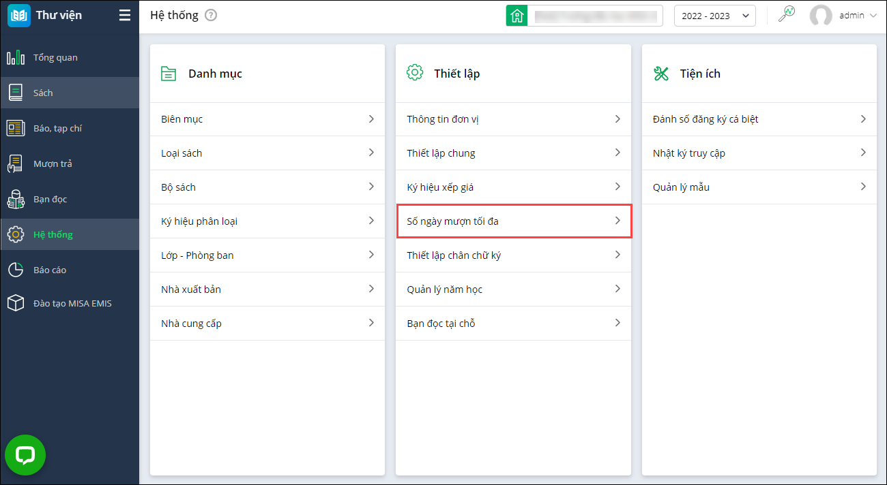Open the search magnifier icon in header

point(787,14)
